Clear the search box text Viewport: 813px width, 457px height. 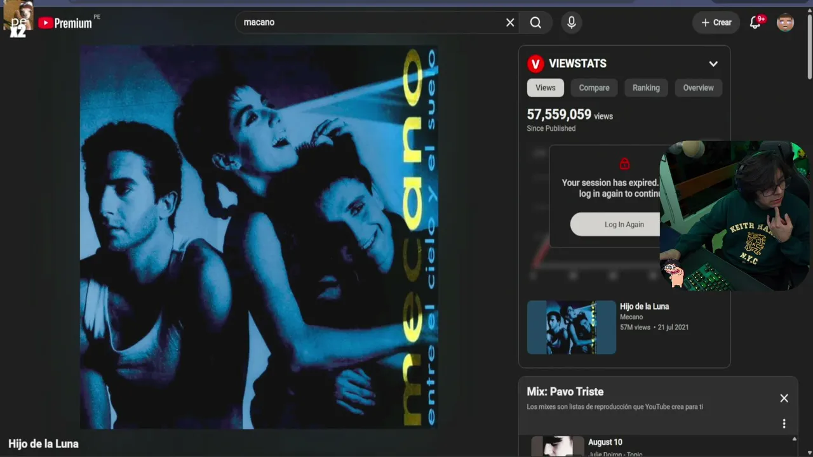510,23
